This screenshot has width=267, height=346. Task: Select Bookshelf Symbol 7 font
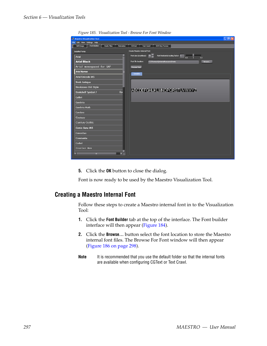click(x=99, y=92)
